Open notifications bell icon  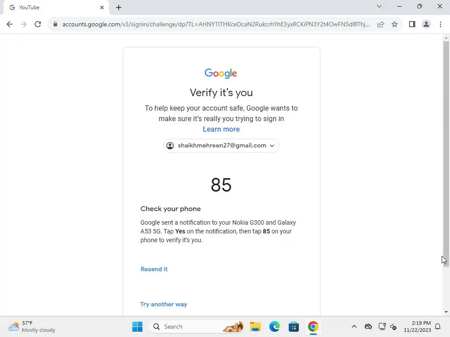coord(438,326)
